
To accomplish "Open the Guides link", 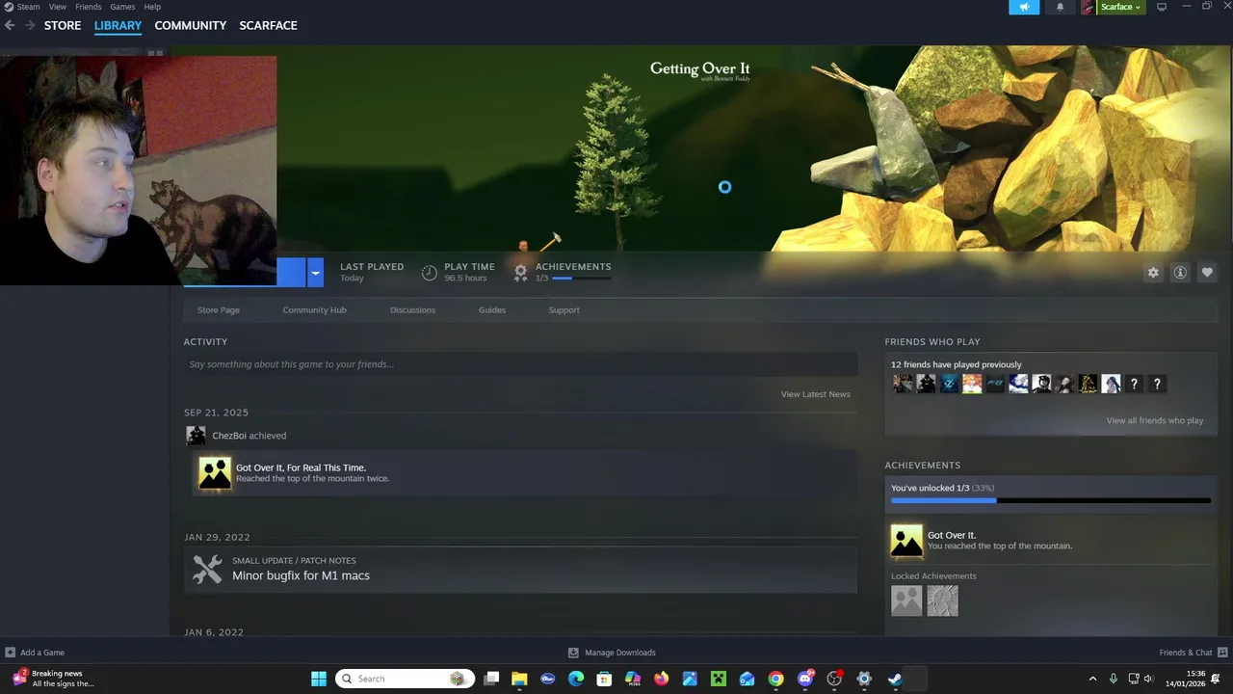I will click(492, 309).
